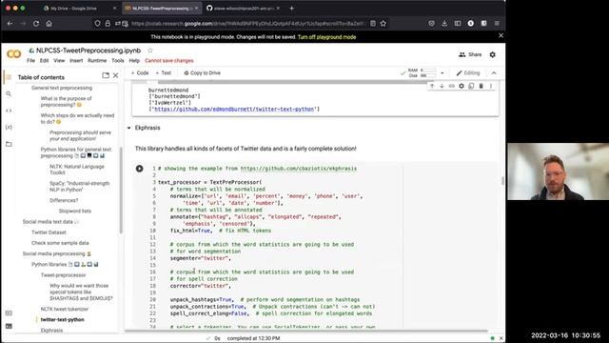
Task: Go to browser home page
Action: (x=49, y=23)
